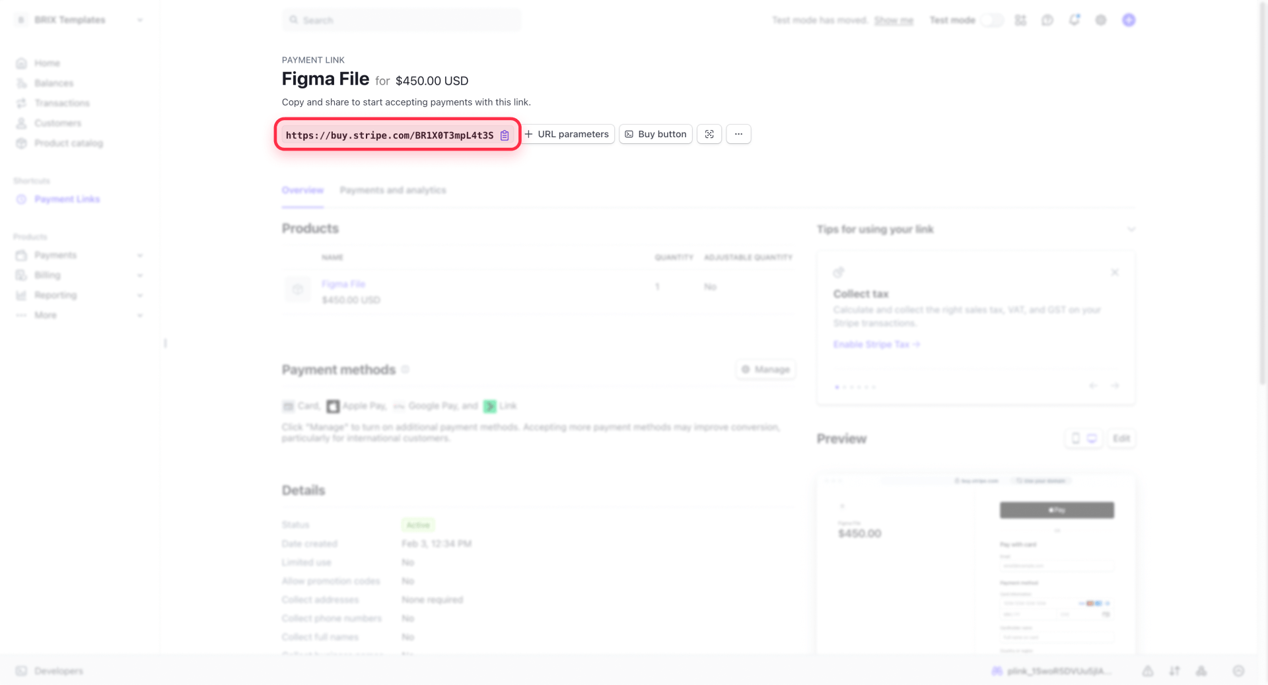Open the three-dot more options menu
The image size is (1268, 685).
tap(738, 134)
